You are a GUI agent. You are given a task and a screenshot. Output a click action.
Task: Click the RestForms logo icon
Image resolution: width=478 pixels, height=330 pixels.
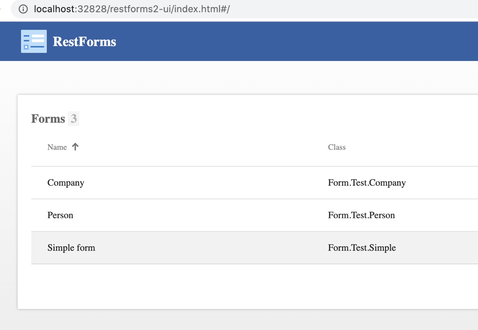click(x=34, y=41)
